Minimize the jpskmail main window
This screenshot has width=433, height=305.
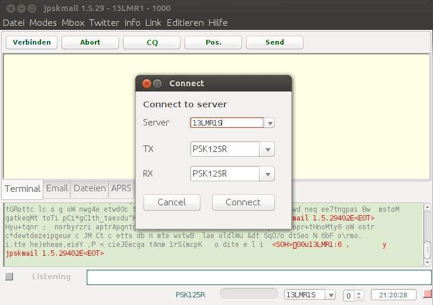(x=22, y=8)
